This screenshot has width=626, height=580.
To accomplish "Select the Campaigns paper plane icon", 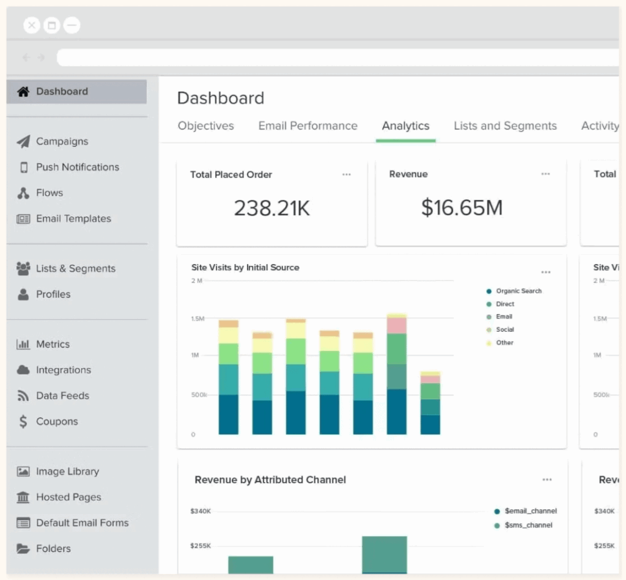I will pyautogui.click(x=23, y=141).
